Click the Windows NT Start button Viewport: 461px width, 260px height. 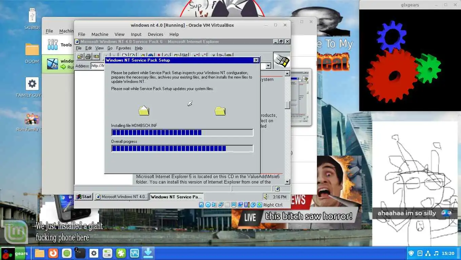pos(84,197)
